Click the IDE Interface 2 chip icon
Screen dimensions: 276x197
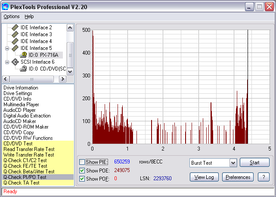pyautogui.click(x=15, y=28)
